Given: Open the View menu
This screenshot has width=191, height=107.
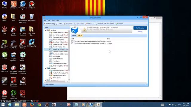Looking at the screenshot, I should coord(53,21).
